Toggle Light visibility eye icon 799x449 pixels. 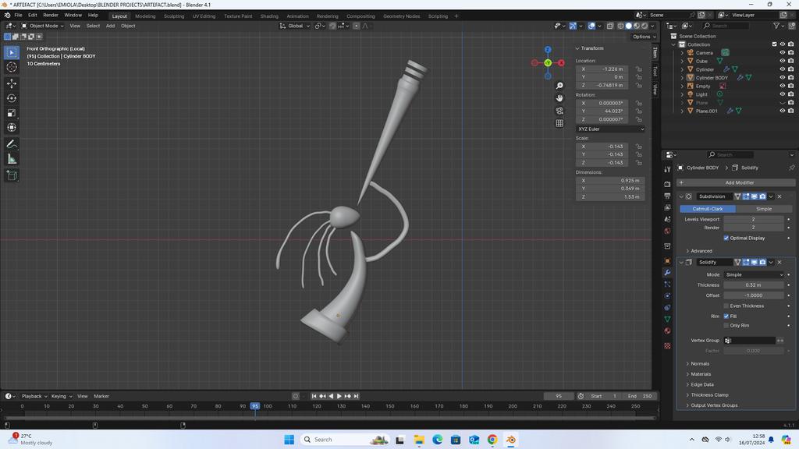782,94
